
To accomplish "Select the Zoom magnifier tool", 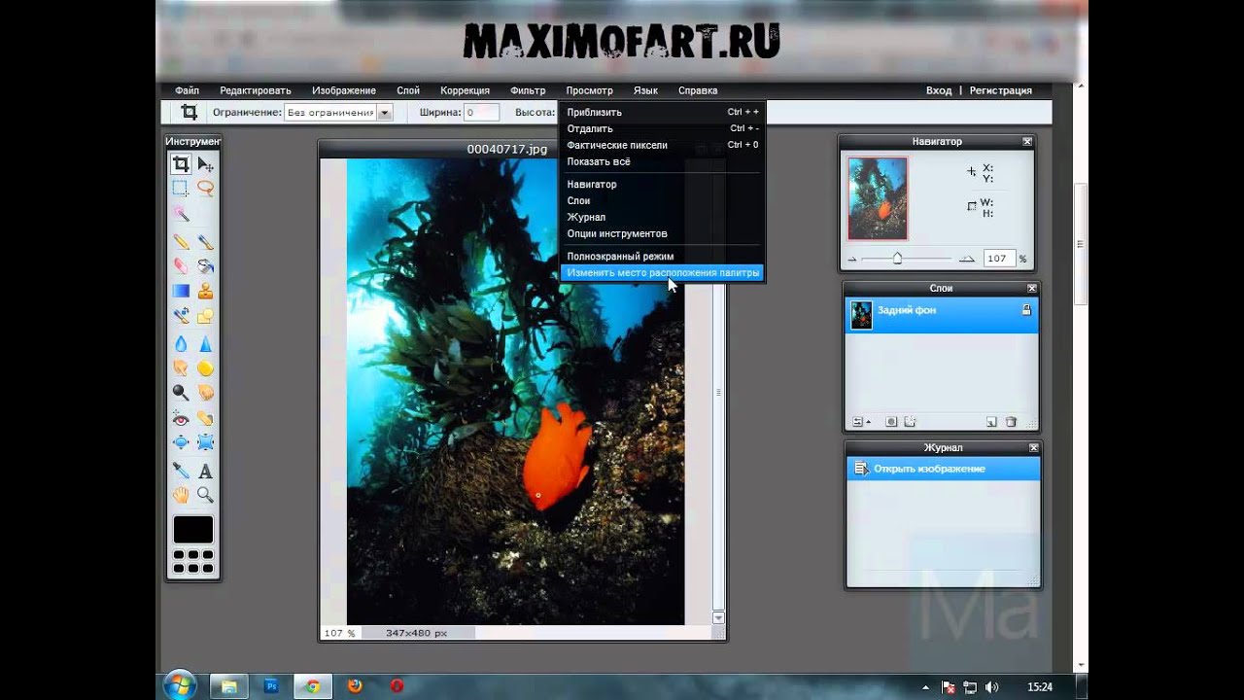I will click(205, 495).
